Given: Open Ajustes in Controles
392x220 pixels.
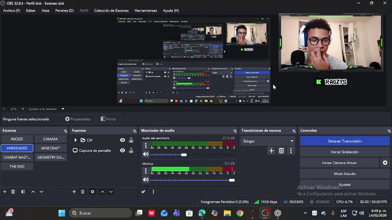Looking at the screenshot, I should pyautogui.click(x=345, y=185).
